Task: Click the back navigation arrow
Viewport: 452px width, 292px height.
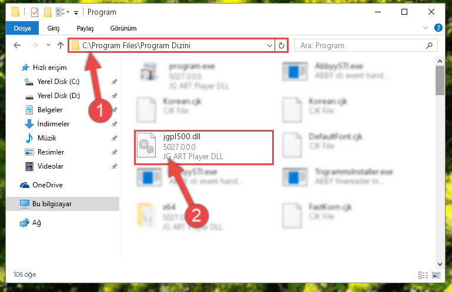Action: (17, 46)
